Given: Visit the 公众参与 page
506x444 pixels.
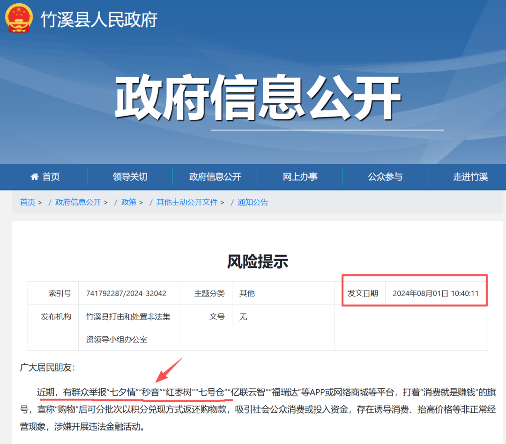Looking at the screenshot, I should (x=385, y=176).
